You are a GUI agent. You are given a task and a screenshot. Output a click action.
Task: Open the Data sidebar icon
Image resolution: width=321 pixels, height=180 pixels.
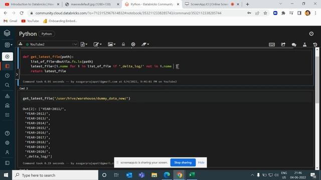click(x=8, y=96)
